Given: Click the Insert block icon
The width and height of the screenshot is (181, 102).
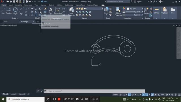Looking at the screenshot, I should tap(106, 10).
